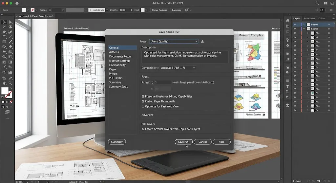Click the Save PDF button
The height and width of the screenshot is (183, 336).
184,142
